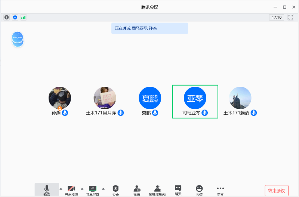
Task: Mute the microphone in the toolbar
Action: pyautogui.click(x=47, y=190)
